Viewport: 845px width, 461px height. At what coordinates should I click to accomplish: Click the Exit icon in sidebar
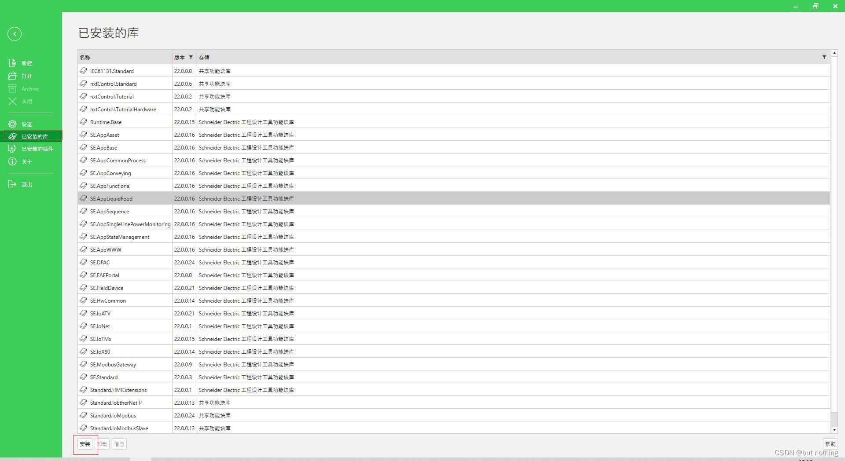12,184
